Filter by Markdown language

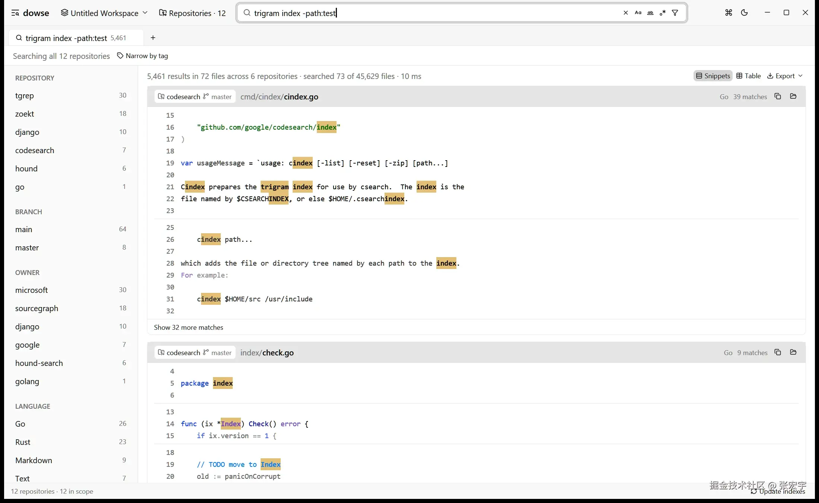click(x=71, y=461)
